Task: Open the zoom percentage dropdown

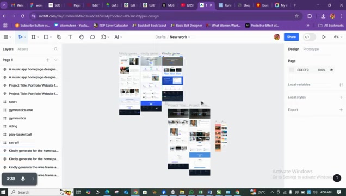Action: point(338,37)
